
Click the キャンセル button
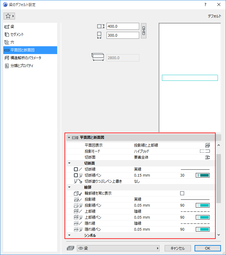[x=178, y=248]
